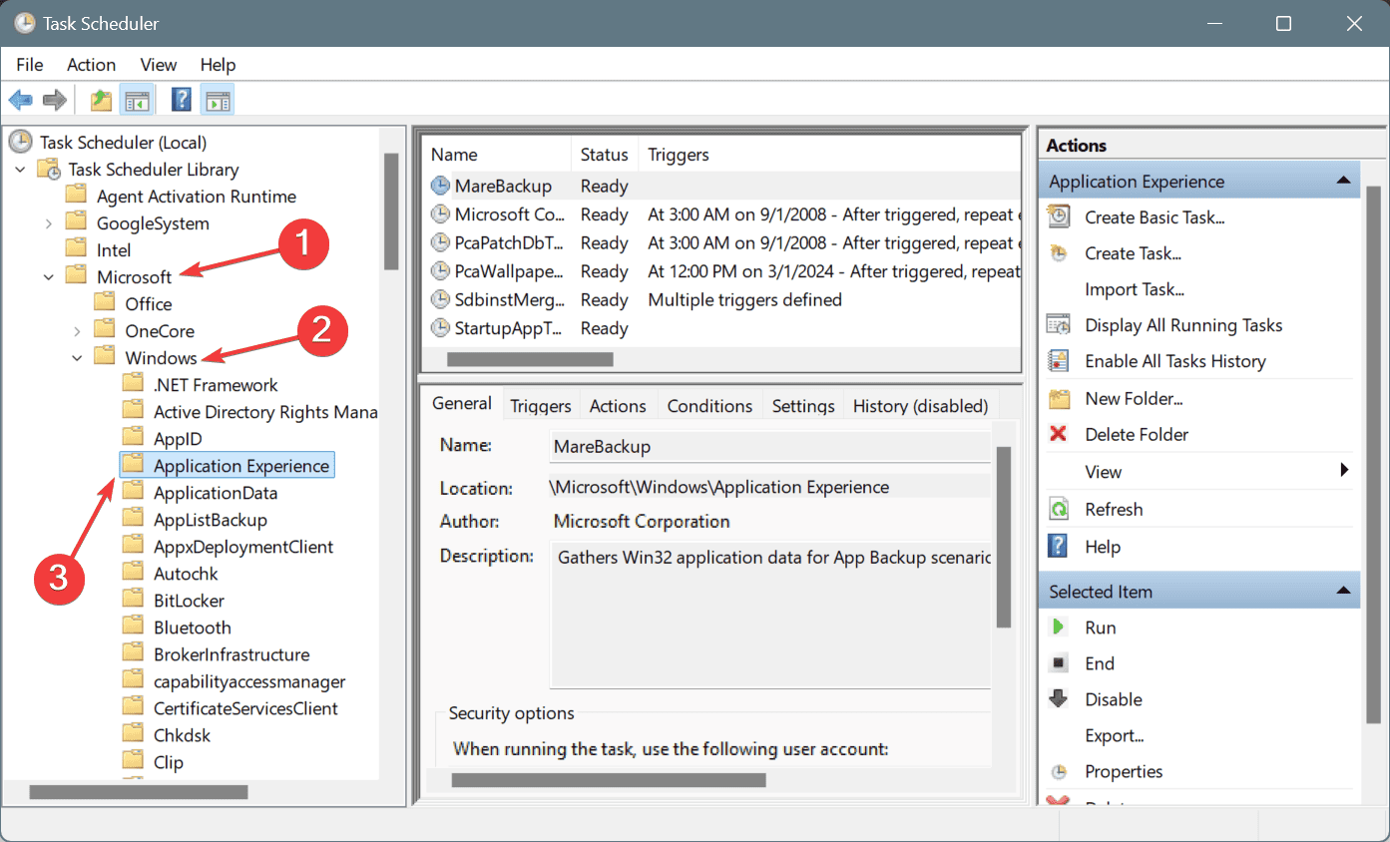Collapse the Selected Item actions section
1390x842 pixels.
1344,591
